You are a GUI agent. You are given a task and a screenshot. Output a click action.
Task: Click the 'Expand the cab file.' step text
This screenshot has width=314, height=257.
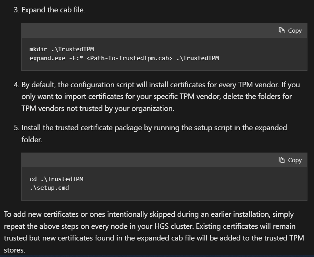point(53,10)
